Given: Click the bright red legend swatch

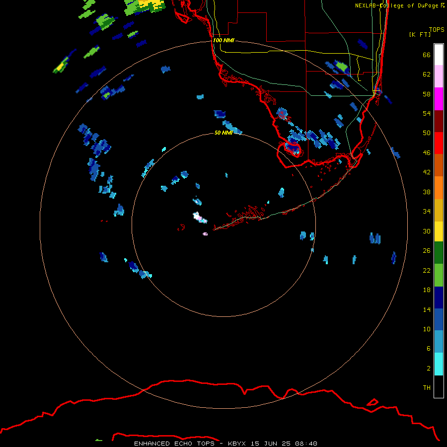Looking at the screenshot, I should (x=439, y=143).
